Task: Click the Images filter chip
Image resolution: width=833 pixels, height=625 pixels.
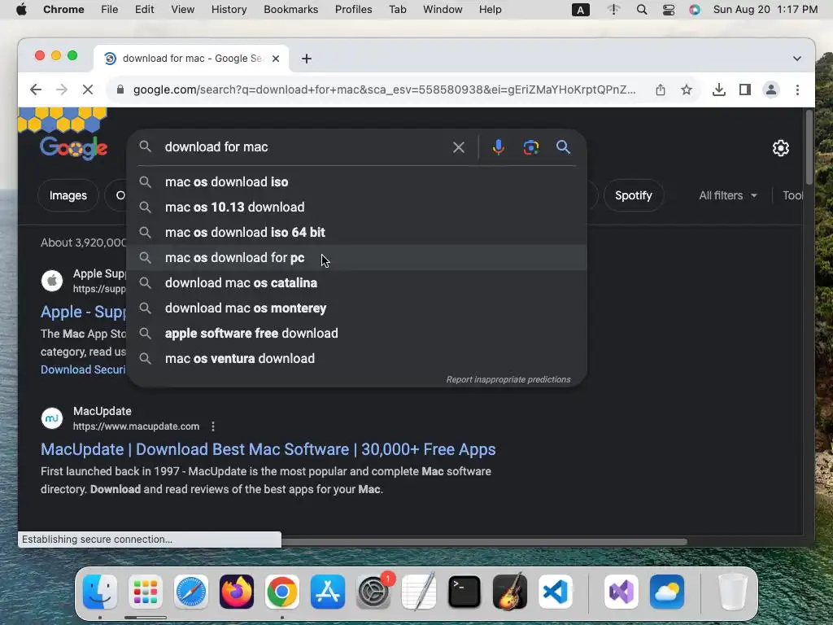Action: 68,195
